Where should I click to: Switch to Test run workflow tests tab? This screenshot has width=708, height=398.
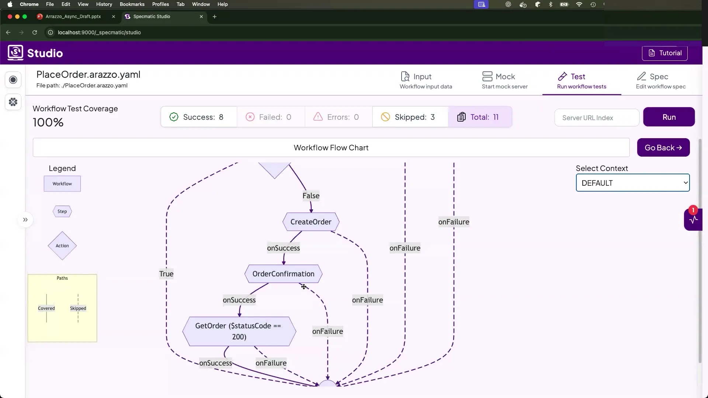coord(582,81)
